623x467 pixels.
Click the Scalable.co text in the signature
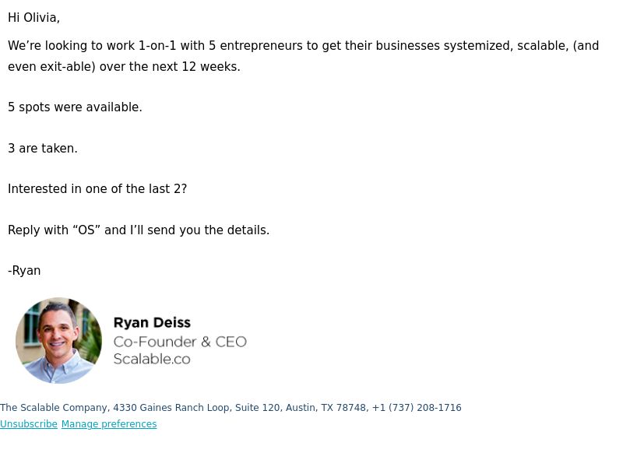[152, 359]
